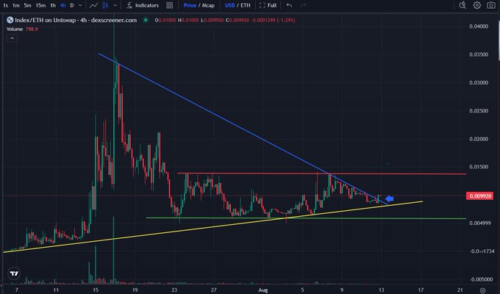The width and height of the screenshot is (500, 294).
Task: Select the candlestick chart style icon
Action: (x=105, y=5)
